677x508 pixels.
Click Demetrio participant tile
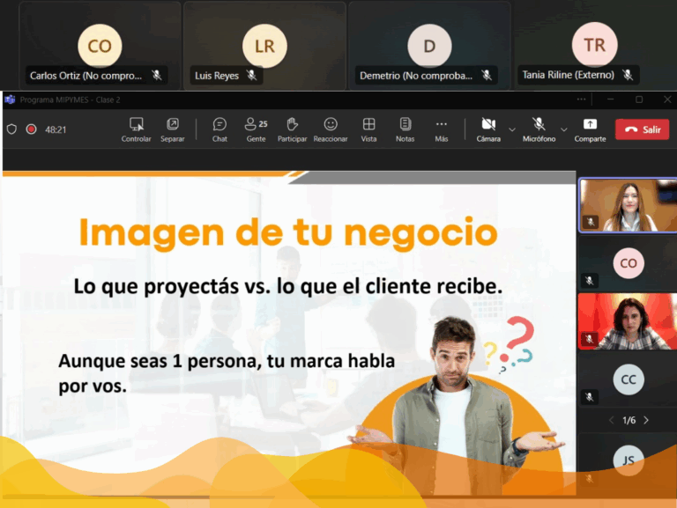coord(429,46)
